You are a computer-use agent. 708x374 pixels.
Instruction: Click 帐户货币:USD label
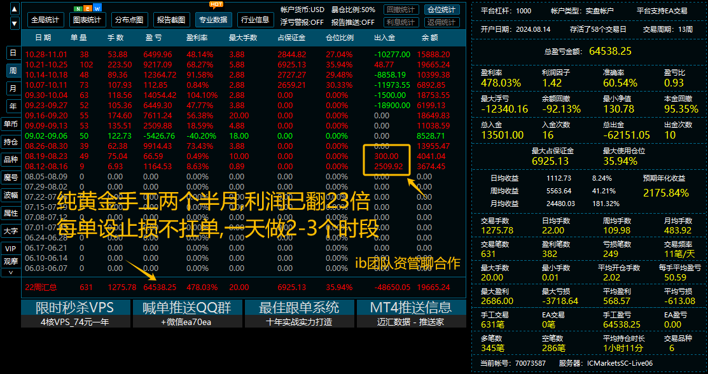[x=302, y=10]
